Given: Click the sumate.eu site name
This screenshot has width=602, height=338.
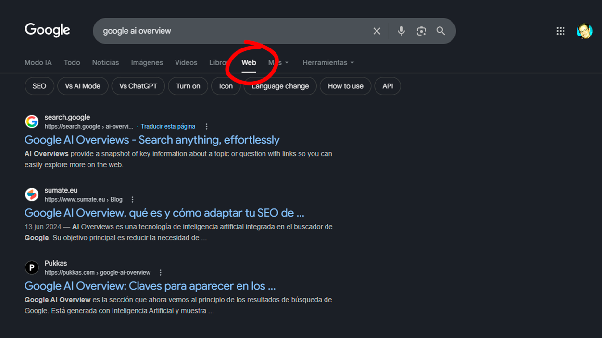Looking at the screenshot, I should pos(61,190).
